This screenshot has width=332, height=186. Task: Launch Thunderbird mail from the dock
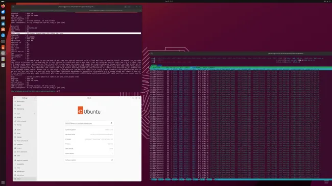coord(3,12)
